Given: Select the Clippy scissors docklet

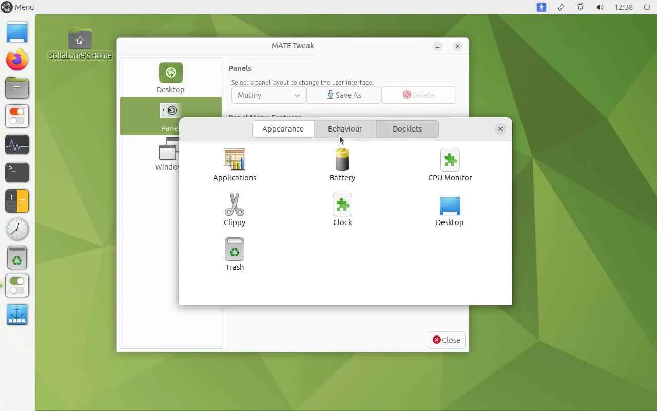Looking at the screenshot, I should pyautogui.click(x=235, y=204).
